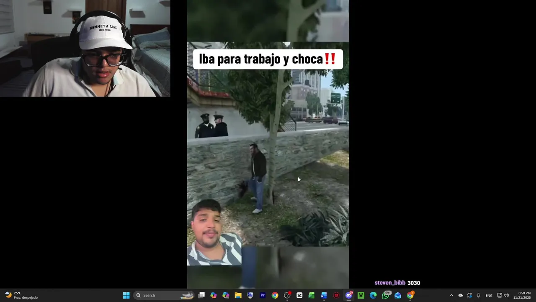Open the CapCut taskbar icon

299,295
